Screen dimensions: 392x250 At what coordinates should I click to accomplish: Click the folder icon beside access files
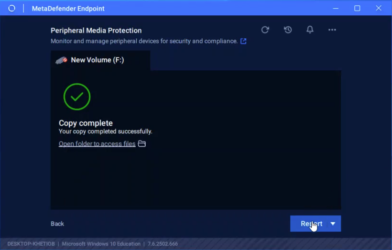[142, 143]
